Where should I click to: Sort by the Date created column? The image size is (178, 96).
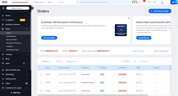pyautogui.click(x=64, y=68)
